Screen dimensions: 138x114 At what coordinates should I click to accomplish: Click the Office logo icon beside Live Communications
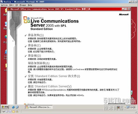click(x=27, y=20)
